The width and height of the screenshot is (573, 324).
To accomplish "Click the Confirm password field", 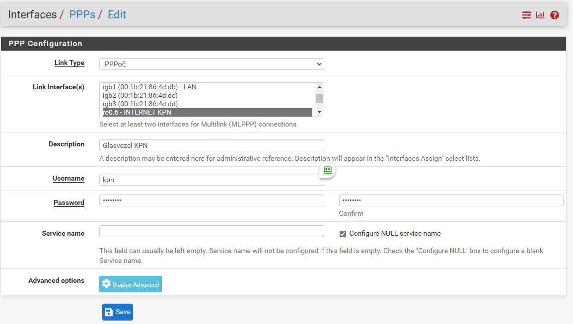I will pyautogui.click(x=451, y=200).
